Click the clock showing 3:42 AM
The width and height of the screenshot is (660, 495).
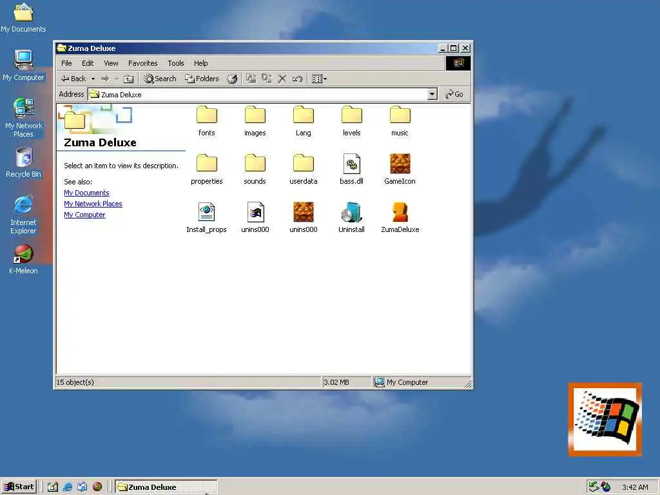point(635,487)
